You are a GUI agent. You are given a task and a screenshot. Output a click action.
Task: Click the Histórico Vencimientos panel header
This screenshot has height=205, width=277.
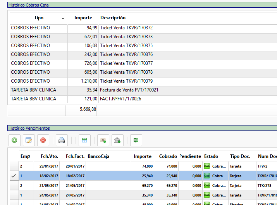point(142,128)
